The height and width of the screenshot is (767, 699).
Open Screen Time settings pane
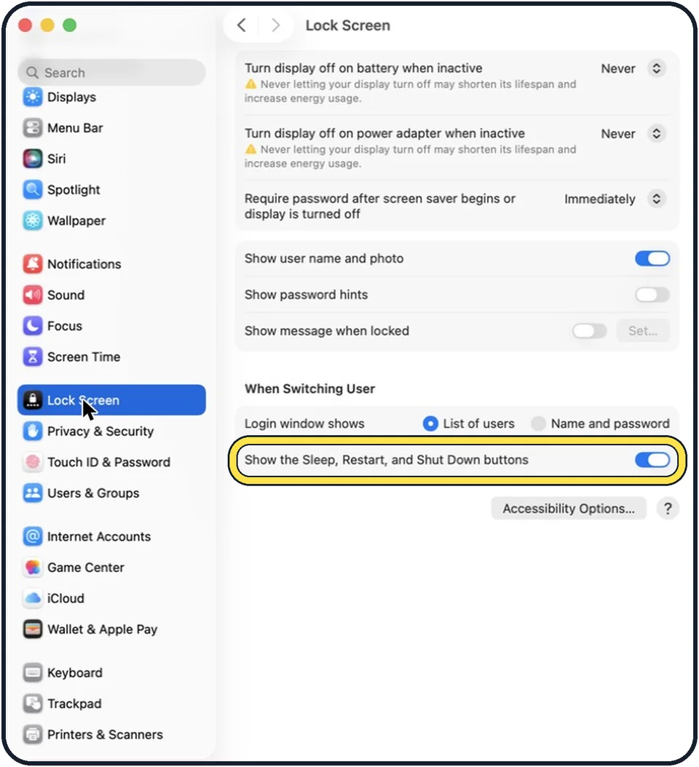coord(111,357)
